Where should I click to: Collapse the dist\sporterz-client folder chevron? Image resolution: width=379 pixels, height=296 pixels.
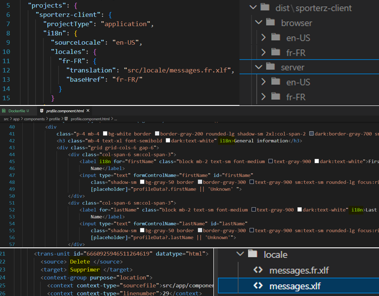pos(253,7)
